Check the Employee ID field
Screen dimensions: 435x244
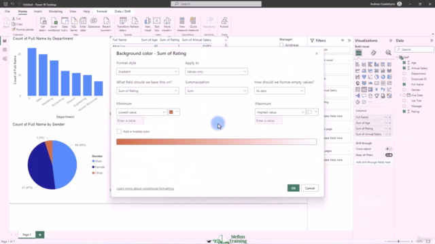click(404, 79)
